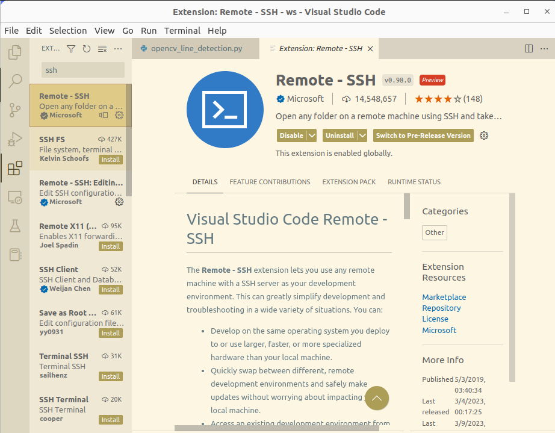The width and height of the screenshot is (555, 433).
Task: Open the Search view in activity bar
Action: [x=14, y=81]
